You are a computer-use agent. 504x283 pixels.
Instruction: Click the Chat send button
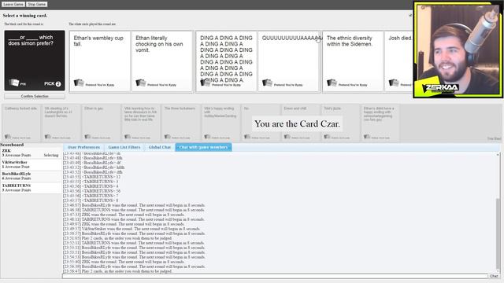(494, 276)
